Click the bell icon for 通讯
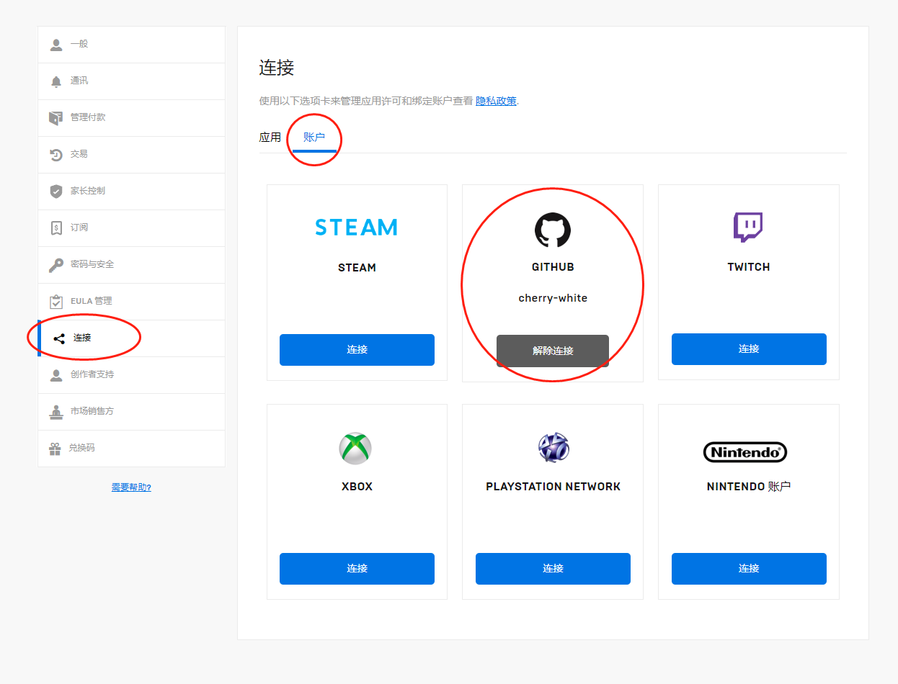This screenshot has width=898, height=684. (56, 81)
